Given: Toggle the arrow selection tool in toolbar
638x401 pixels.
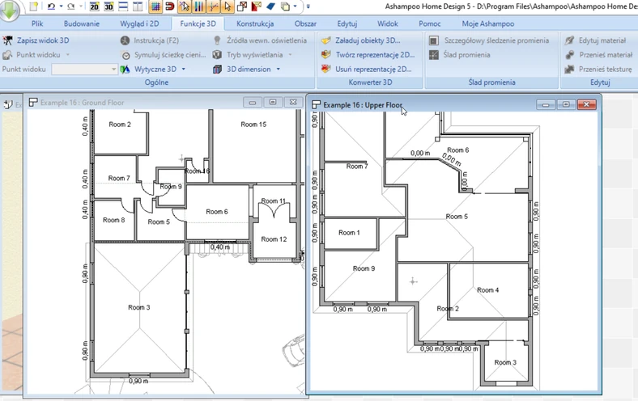Looking at the screenshot, I should (228, 6).
